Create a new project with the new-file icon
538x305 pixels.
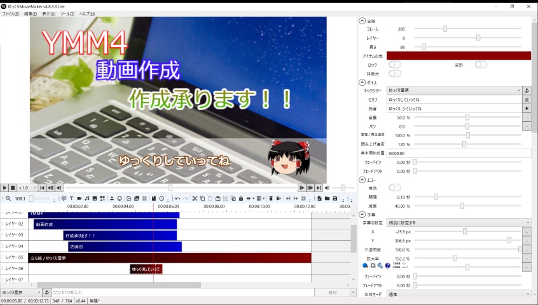click(x=319, y=198)
